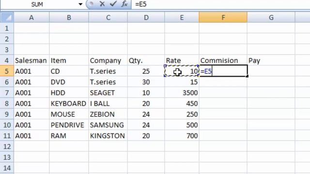
Task: Click the SEAGET company cell
Action: (108, 92)
